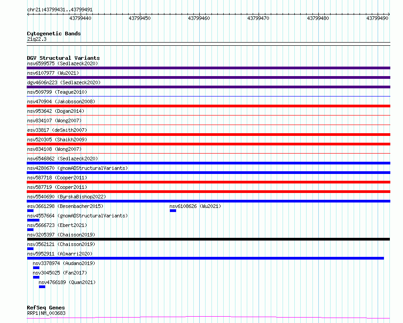Click ruler position 43799480
This screenshot has width=403, height=323.
tap(318, 18)
